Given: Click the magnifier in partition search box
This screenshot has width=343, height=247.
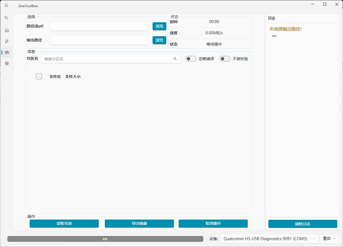Looking at the screenshot, I should 175,59.
